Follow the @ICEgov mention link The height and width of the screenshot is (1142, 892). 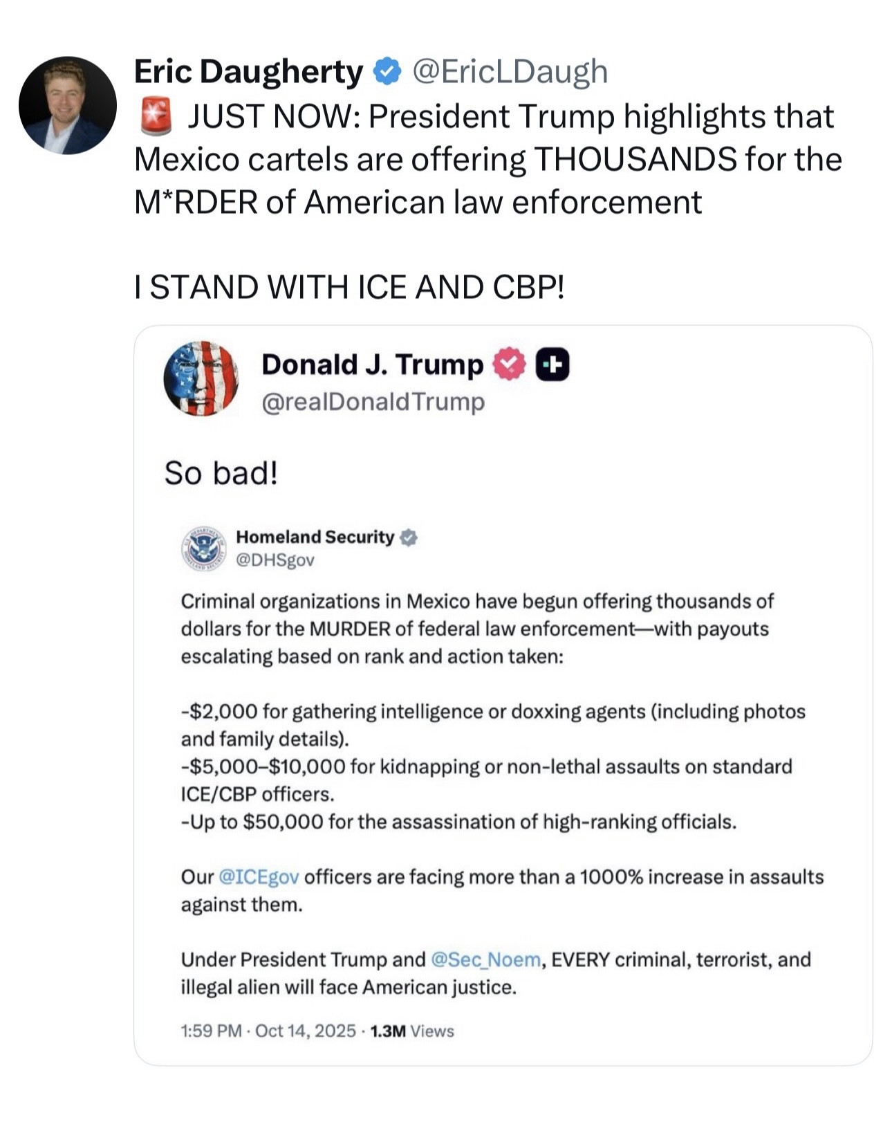point(259,877)
